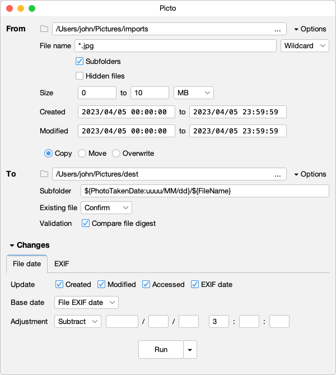
Task: Select the Move radio button
Action: click(x=82, y=154)
